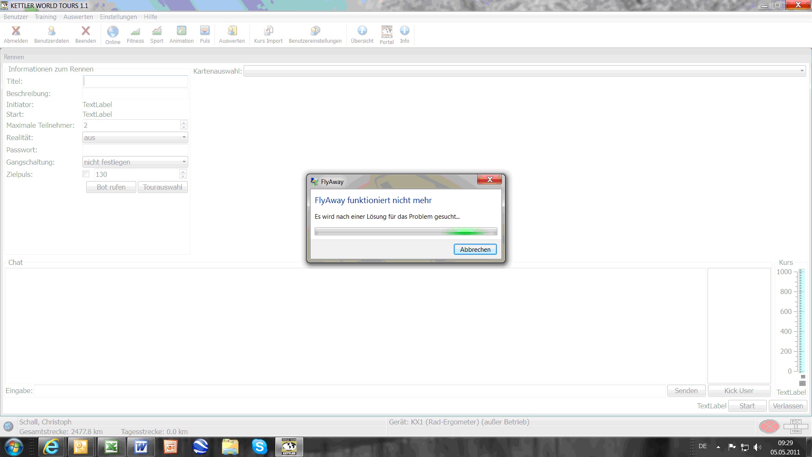Decrease Zielpuls value with down arrow

point(183,176)
